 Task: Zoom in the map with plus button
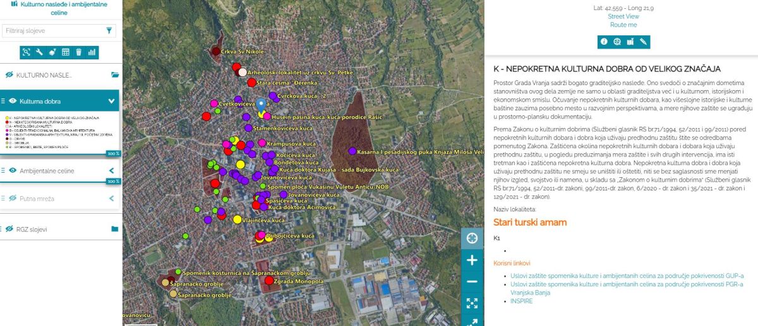(472, 260)
